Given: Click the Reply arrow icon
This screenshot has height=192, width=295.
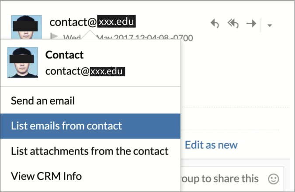Looking at the screenshot, I should [215, 24].
